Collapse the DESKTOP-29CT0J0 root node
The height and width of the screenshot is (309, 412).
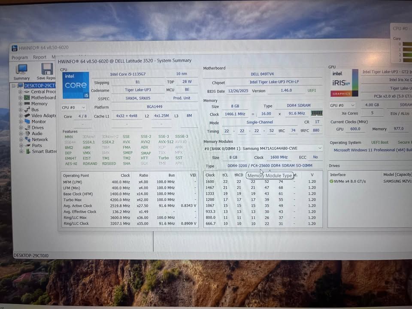pos(14,86)
